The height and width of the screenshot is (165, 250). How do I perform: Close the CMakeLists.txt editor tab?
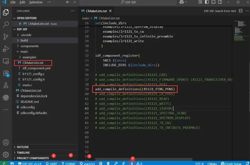coord(110,11)
